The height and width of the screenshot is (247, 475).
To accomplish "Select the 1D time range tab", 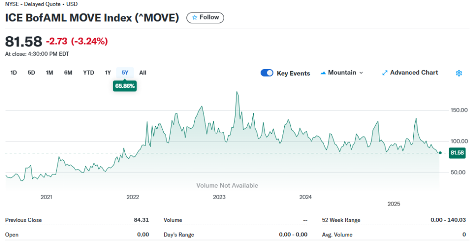I will click(13, 73).
